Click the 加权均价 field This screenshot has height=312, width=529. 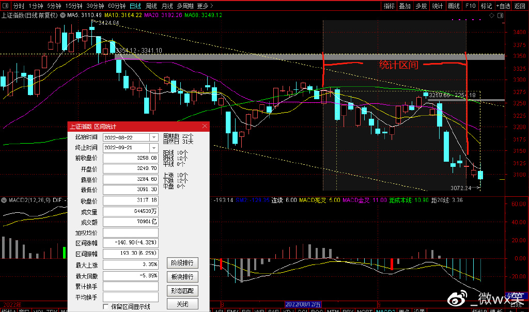pos(131,232)
